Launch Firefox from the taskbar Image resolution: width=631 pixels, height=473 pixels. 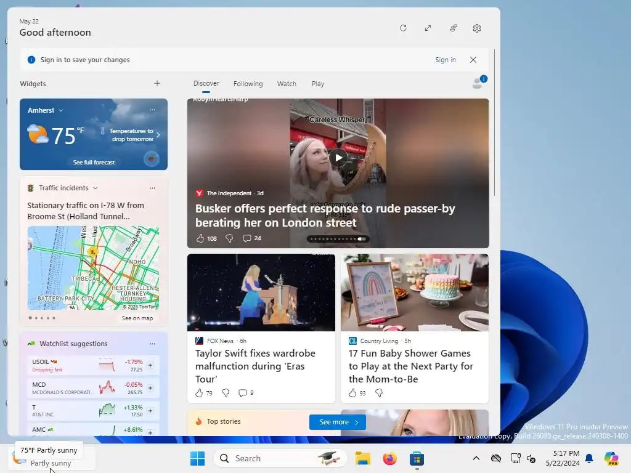(389, 458)
